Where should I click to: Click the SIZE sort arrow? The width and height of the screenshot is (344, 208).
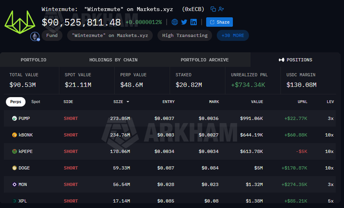128,102
